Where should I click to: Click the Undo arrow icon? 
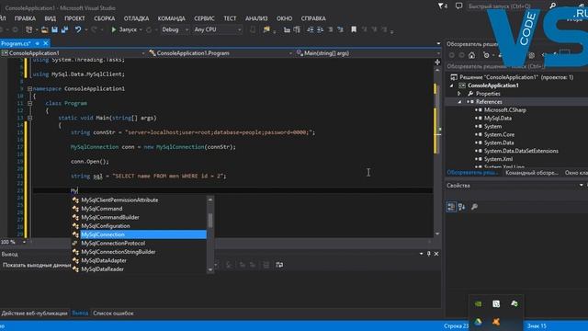[77, 29]
